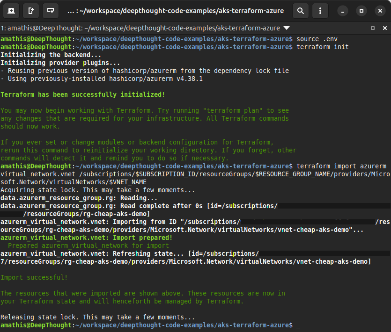Screen dimensions: 391x332
Task: Click the 'terraform init' command
Action: tap(323, 47)
